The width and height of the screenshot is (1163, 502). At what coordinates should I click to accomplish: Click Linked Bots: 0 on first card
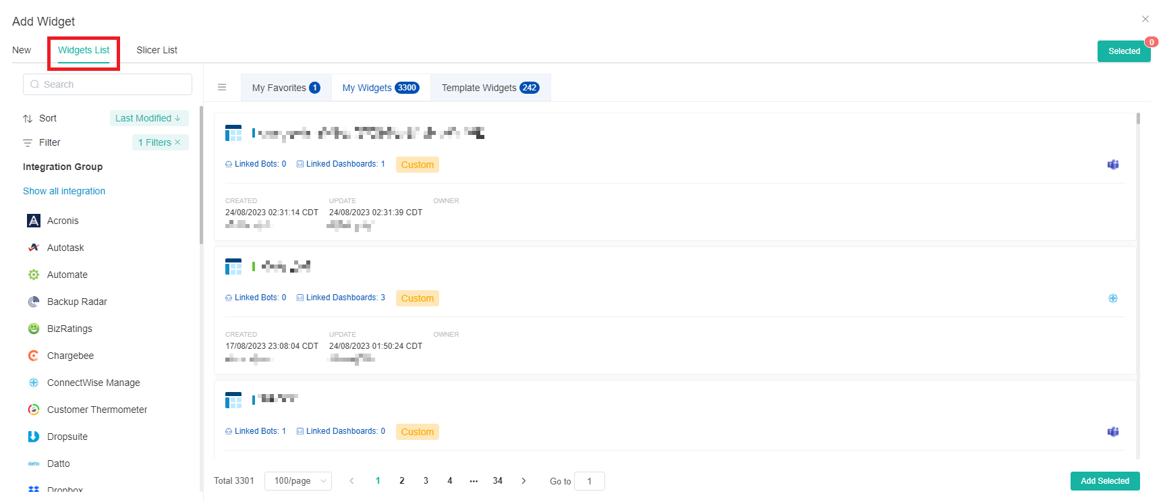(256, 164)
